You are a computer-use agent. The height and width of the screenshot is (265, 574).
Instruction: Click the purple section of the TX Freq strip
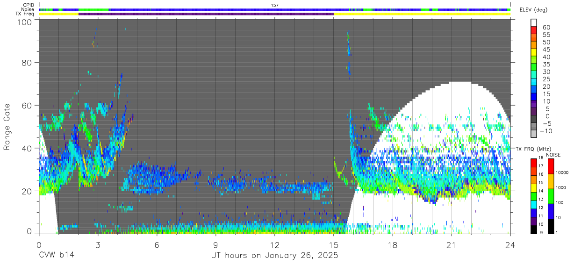coord(206,14)
